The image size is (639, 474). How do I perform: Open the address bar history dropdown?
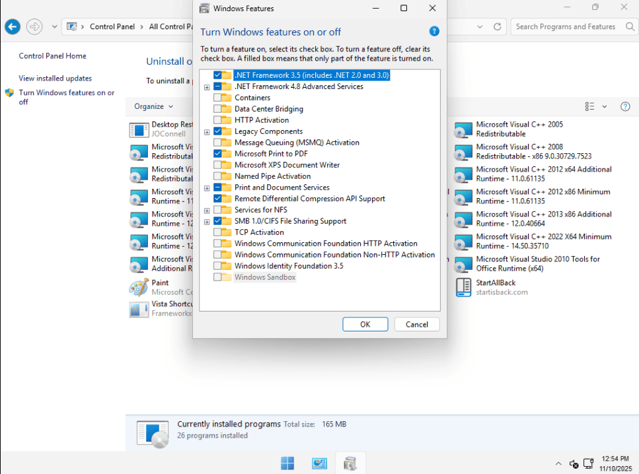click(x=480, y=26)
